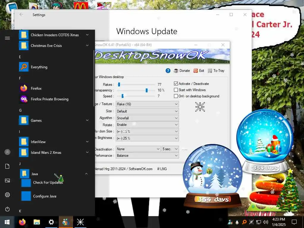Click the Check For Updates Java entry
304x228 pixels.
[55, 183]
